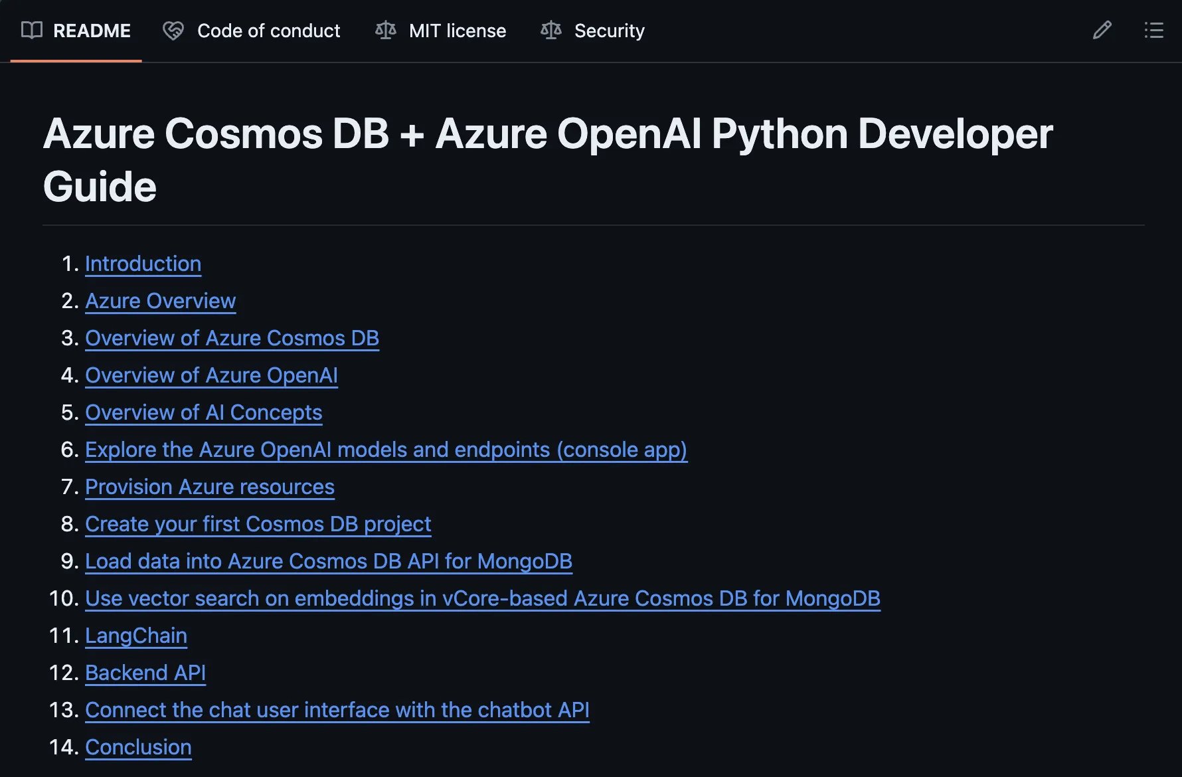Go to Overview of Azure Cosmos DB
The width and height of the screenshot is (1182, 777).
[232, 338]
